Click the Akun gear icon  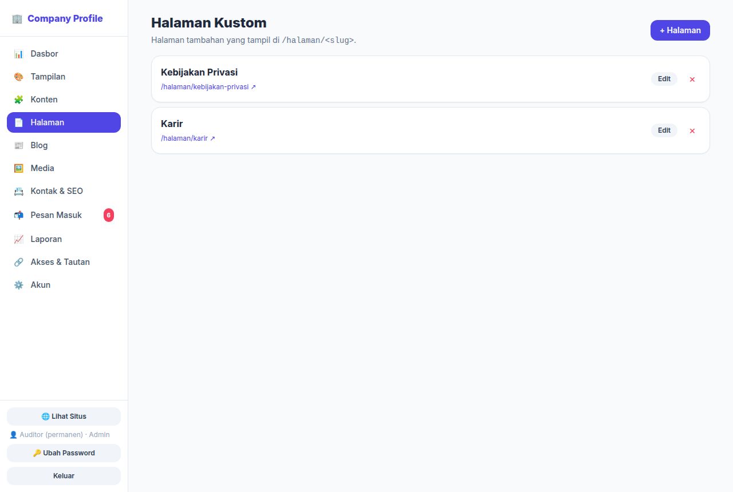tap(18, 285)
